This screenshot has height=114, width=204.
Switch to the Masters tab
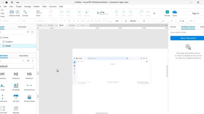[24, 56]
